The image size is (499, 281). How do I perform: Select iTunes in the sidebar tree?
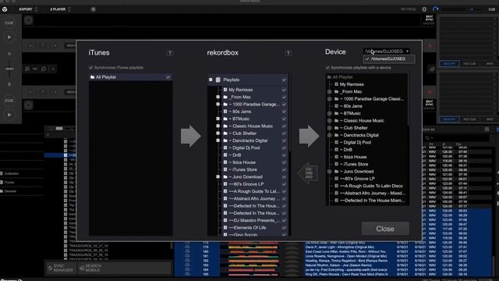[x=9, y=183]
